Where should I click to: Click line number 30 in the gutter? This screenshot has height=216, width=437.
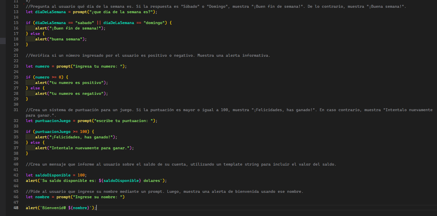coord(16,104)
